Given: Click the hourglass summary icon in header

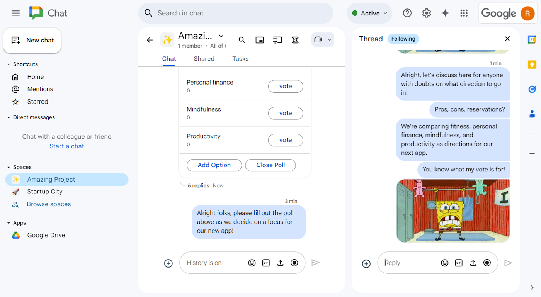Looking at the screenshot, I should [295, 40].
